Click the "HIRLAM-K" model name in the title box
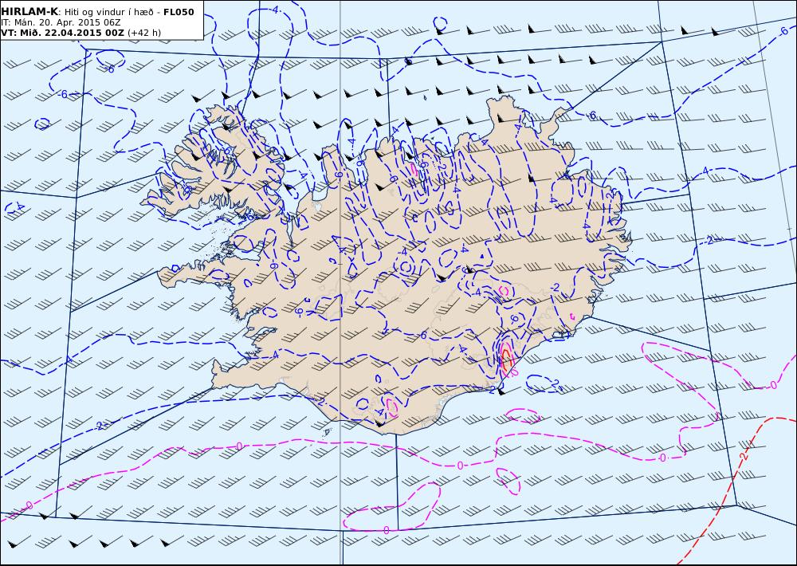 click(x=29, y=12)
